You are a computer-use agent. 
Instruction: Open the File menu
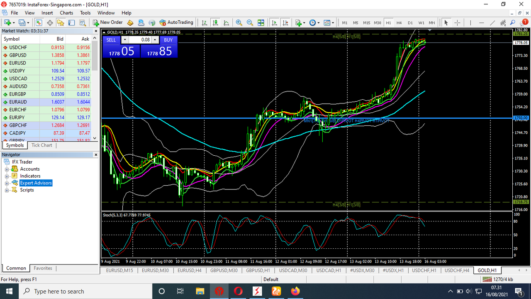(x=15, y=13)
